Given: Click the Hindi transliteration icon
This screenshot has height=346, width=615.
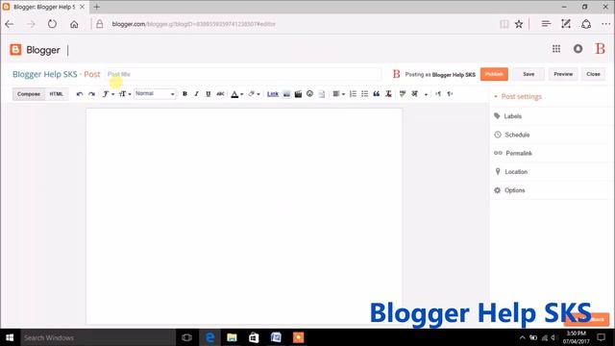Looking at the screenshot, I should click(x=414, y=94).
